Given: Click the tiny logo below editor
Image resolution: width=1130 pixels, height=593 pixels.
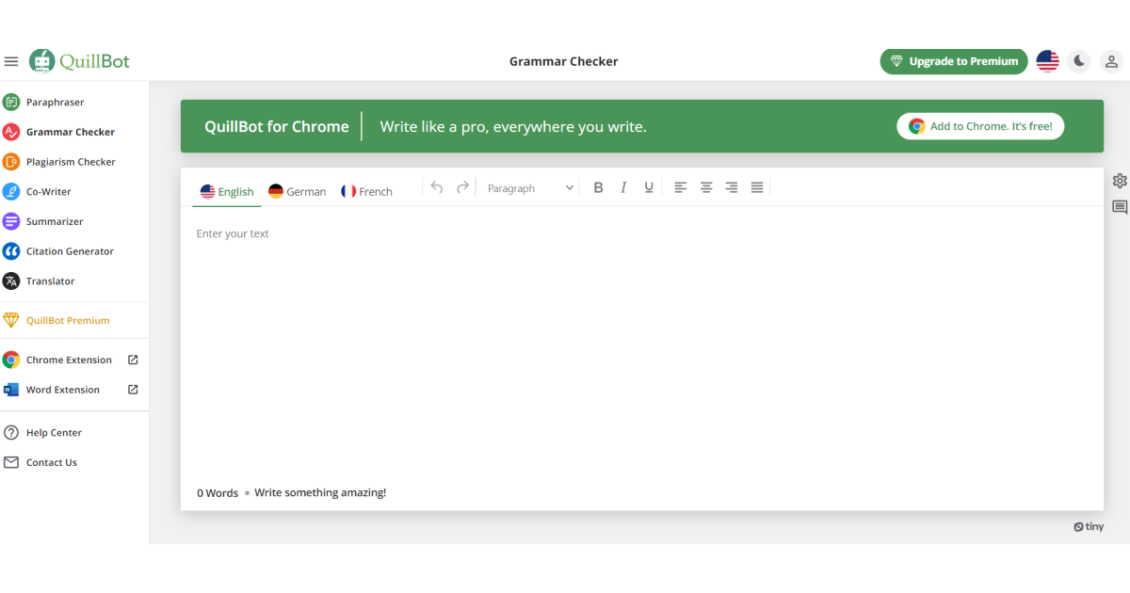Looking at the screenshot, I should [1089, 527].
